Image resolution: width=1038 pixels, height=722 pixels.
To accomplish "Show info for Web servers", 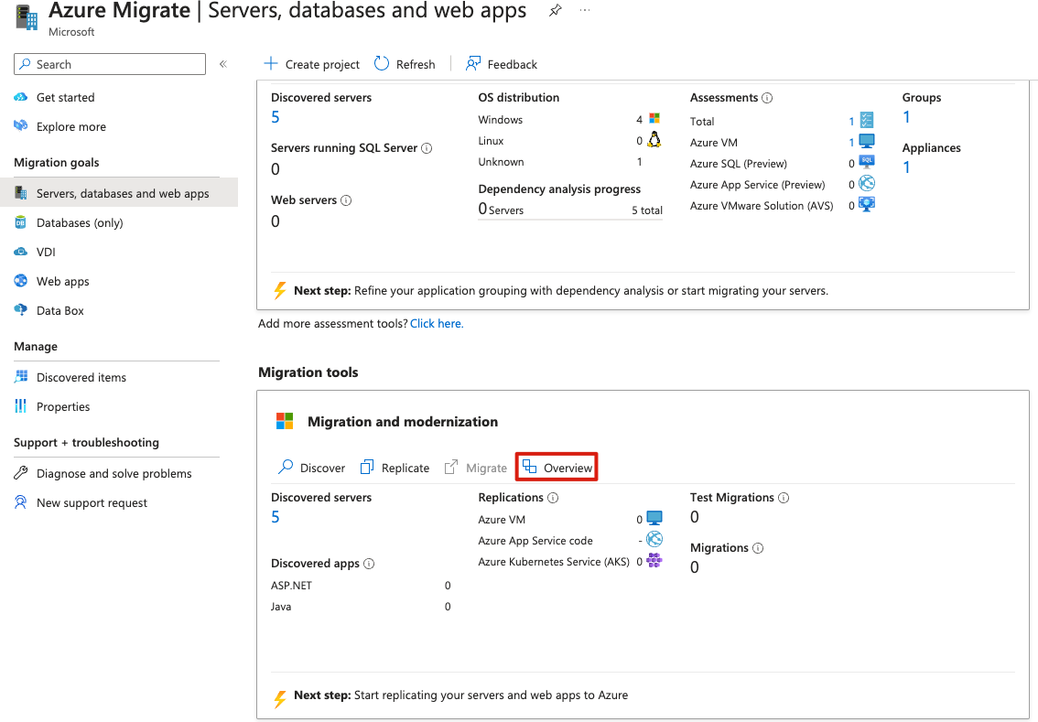I will [346, 200].
